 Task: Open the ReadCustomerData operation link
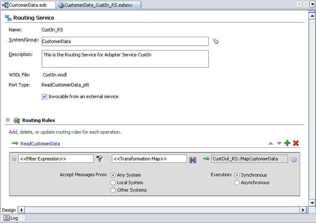(x=40, y=144)
